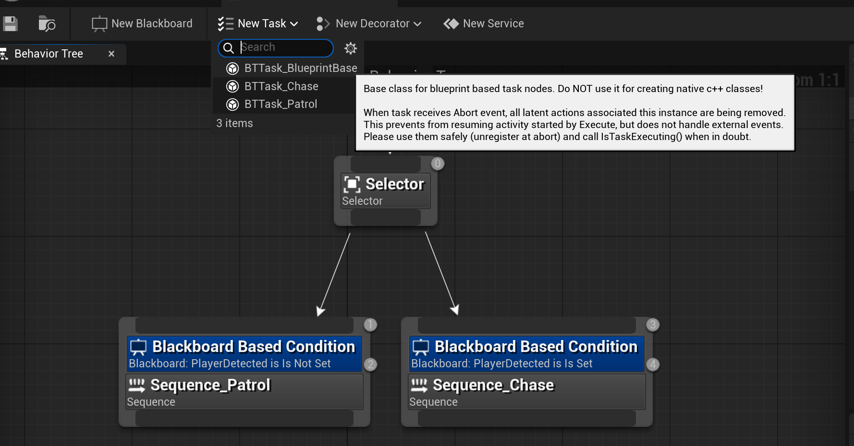
Task: Click the magnifier icon in the search box
Action: pyautogui.click(x=229, y=47)
